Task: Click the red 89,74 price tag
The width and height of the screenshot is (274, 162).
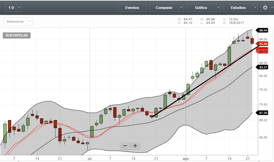Action: (x=262, y=51)
